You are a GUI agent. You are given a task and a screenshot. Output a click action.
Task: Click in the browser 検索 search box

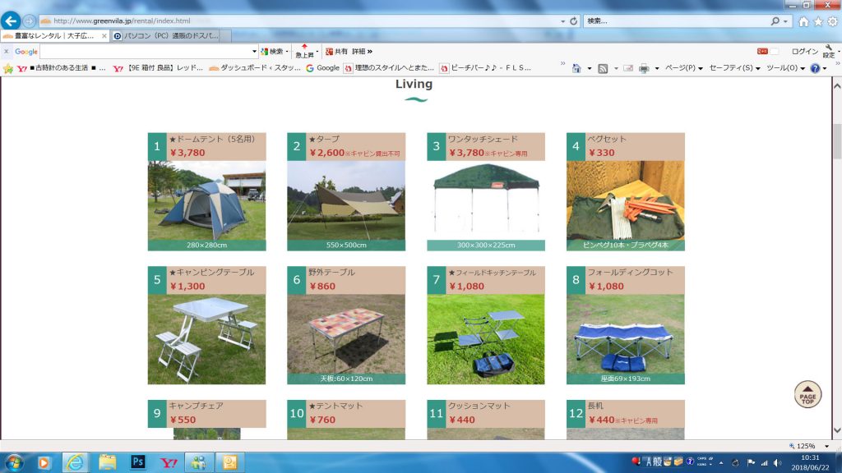(x=677, y=21)
